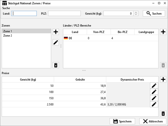This screenshot has height=126, width=168.
Task: Add a new zone with plus icon
Action: (56, 32)
